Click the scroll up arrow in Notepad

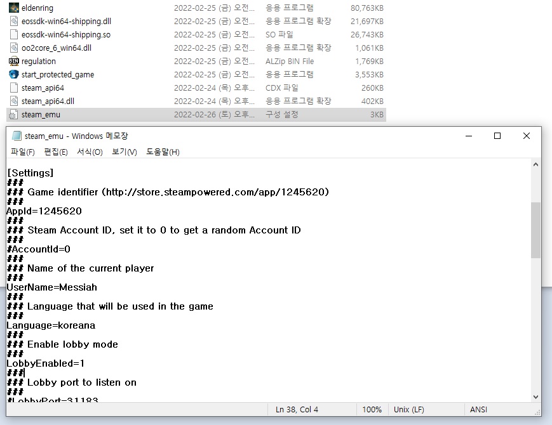pyautogui.click(x=535, y=164)
